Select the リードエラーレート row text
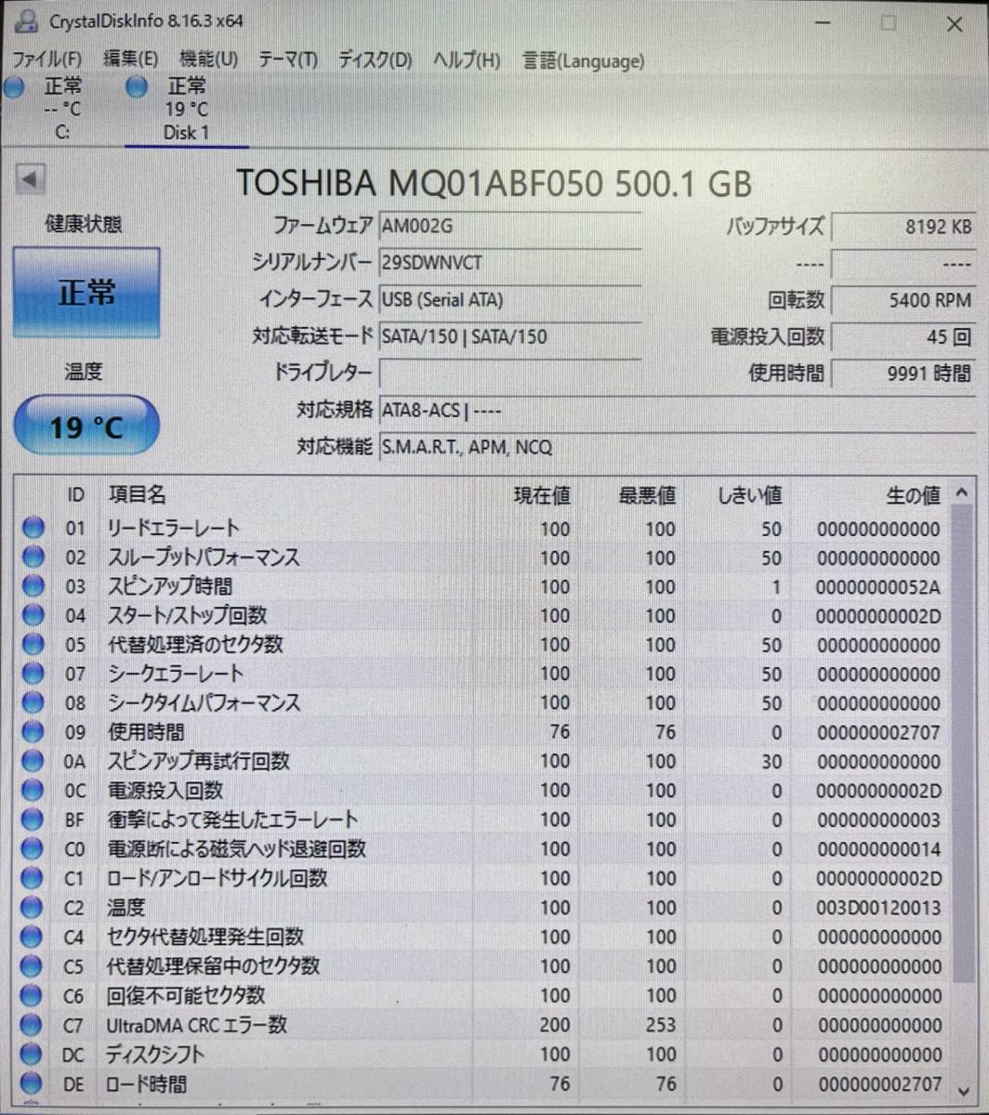The image size is (989, 1115). coord(174,529)
